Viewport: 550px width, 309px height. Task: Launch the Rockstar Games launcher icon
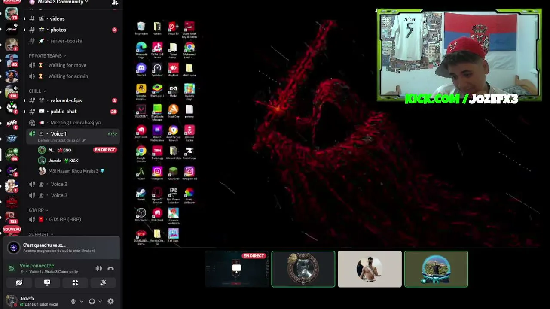point(141,91)
